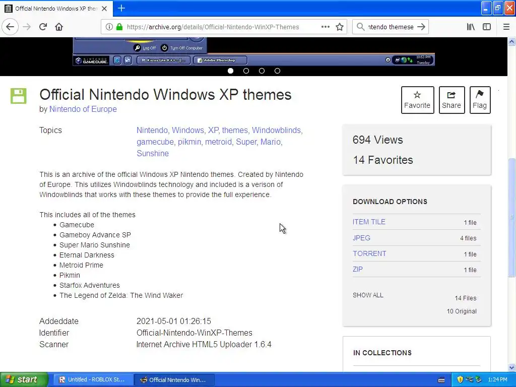The width and height of the screenshot is (516, 387).
Task: Open the Windowblinds topic link
Action: tap(277, 131)
